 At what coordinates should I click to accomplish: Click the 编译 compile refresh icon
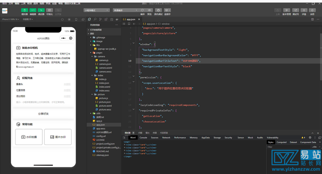143,10
